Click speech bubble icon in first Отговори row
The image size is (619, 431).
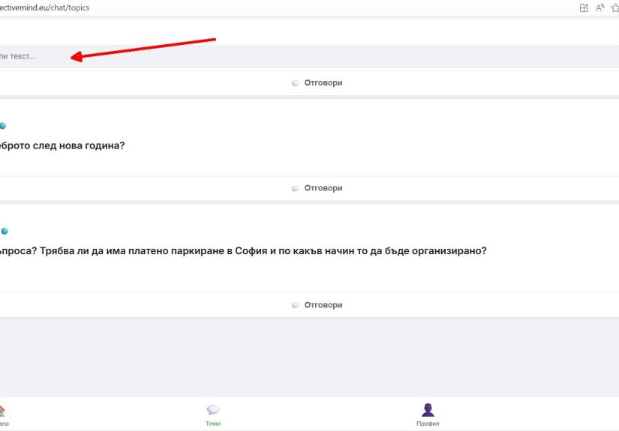pos(296,83)
